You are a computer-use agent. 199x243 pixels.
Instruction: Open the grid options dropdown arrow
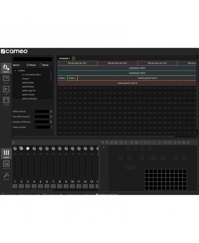pos(162,142)
